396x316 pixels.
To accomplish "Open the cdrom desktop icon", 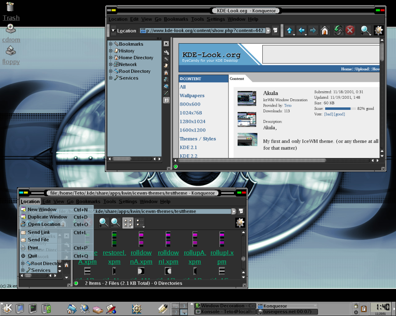I will click(x=11, y=33).
